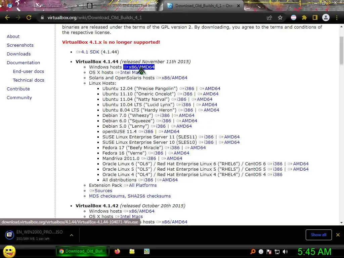Click the padlock site info icon
Viewport: 344px width, 258px height.
[x=42, y=17]
